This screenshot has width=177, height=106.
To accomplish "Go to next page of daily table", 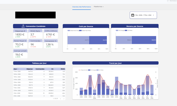I will [x=64, y=99].
